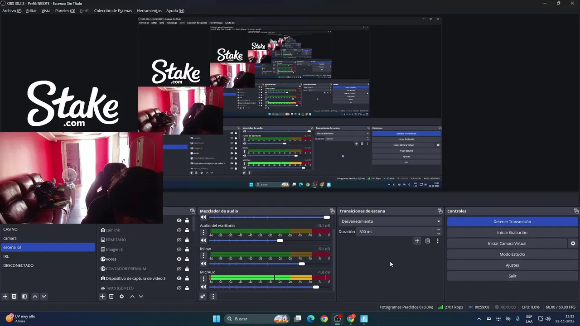Undock the Transiciones de escena panel
The width and height of the screenshot is (580, 326).
[440, 211]
